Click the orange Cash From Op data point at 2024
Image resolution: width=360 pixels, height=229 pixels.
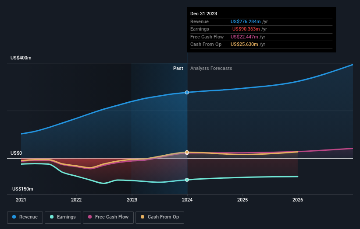pos(187,152)
